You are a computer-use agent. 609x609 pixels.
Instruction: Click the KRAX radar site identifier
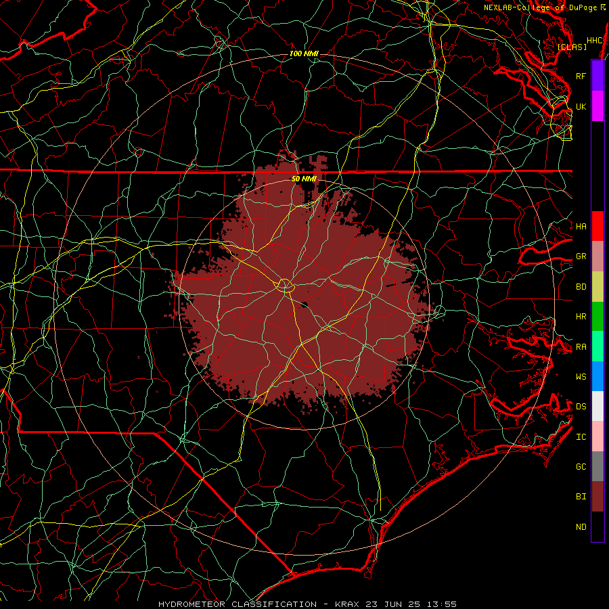(347, 604)
